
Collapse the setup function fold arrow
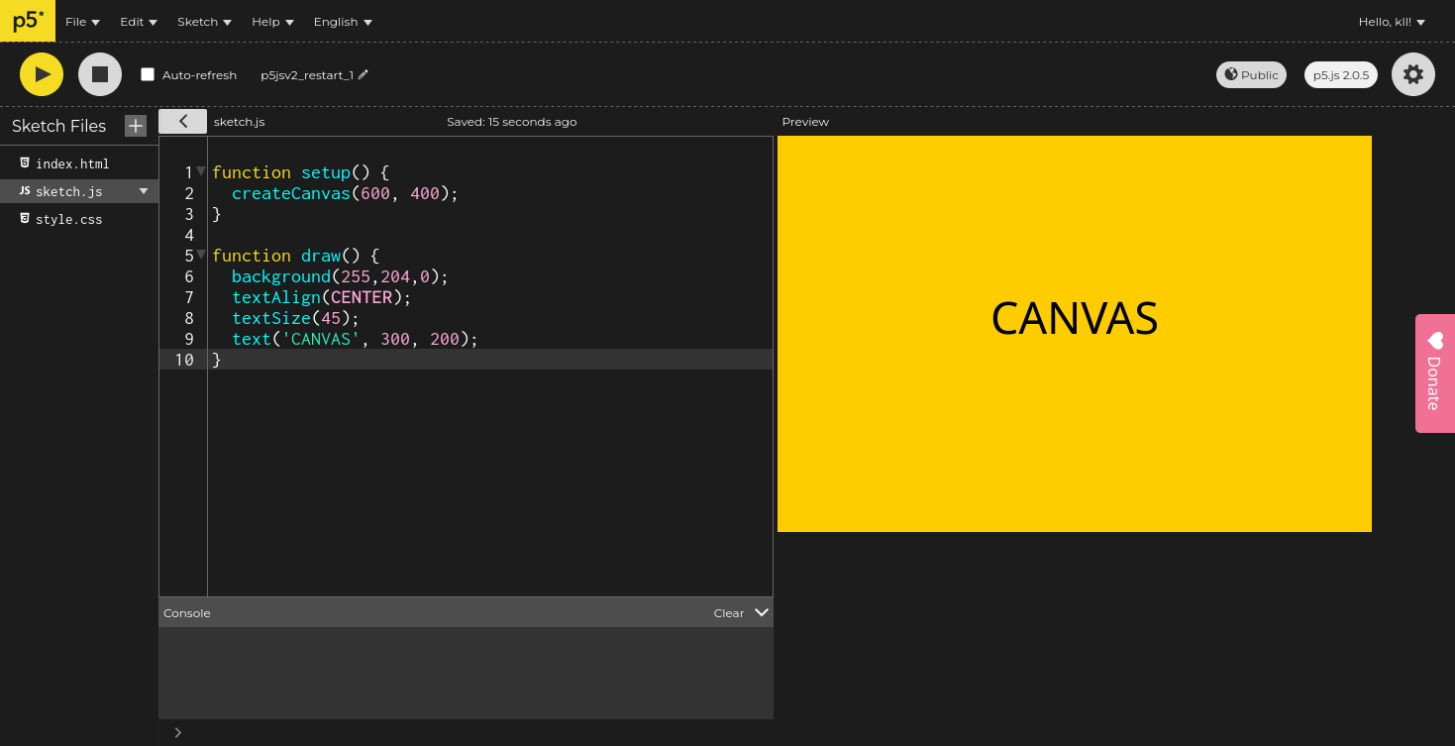[202, 171]
